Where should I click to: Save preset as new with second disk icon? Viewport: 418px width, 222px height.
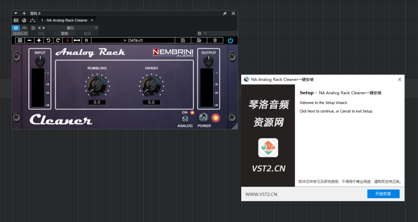(199, 40)
